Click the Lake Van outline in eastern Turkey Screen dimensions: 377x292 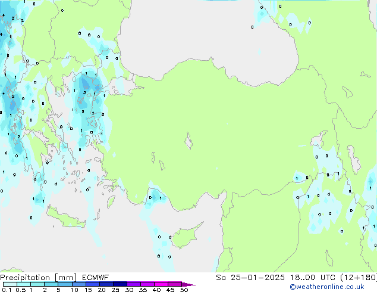(x=318, y=141)
